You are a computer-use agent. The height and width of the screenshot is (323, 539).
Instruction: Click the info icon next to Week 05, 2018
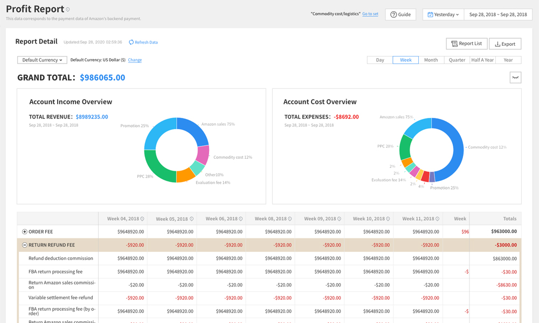[x=191, y=219]
